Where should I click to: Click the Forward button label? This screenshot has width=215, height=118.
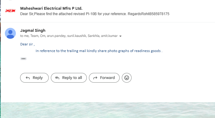click(107, 78)
